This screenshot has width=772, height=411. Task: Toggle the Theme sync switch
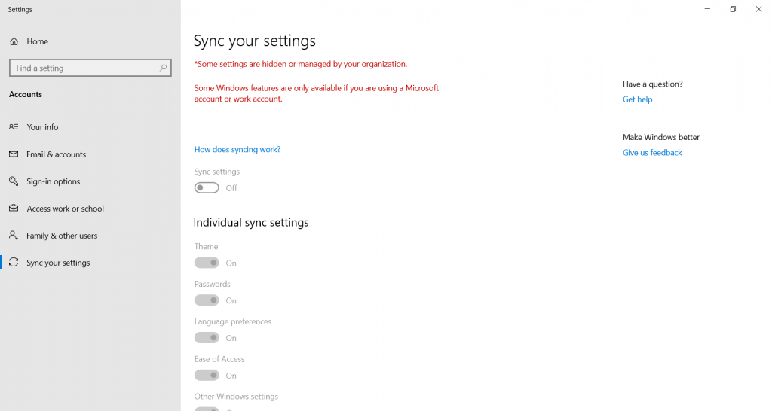[x=207, y=263]
